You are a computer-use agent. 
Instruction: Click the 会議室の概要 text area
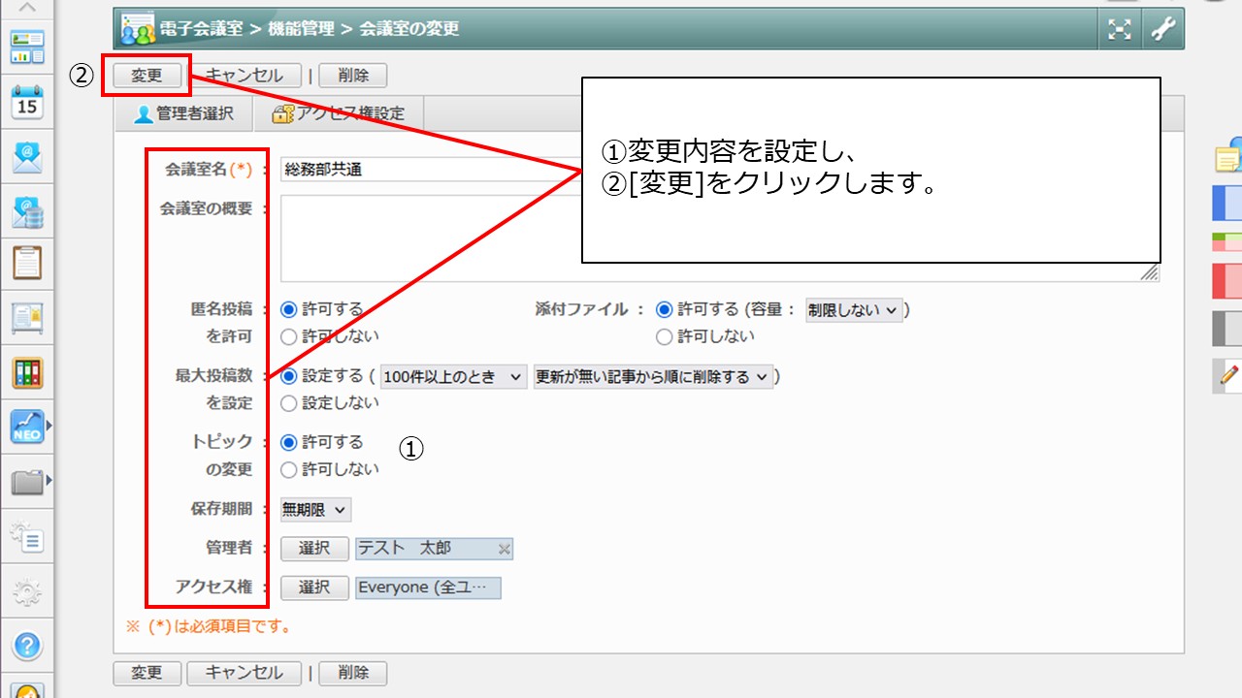[720, 238]
